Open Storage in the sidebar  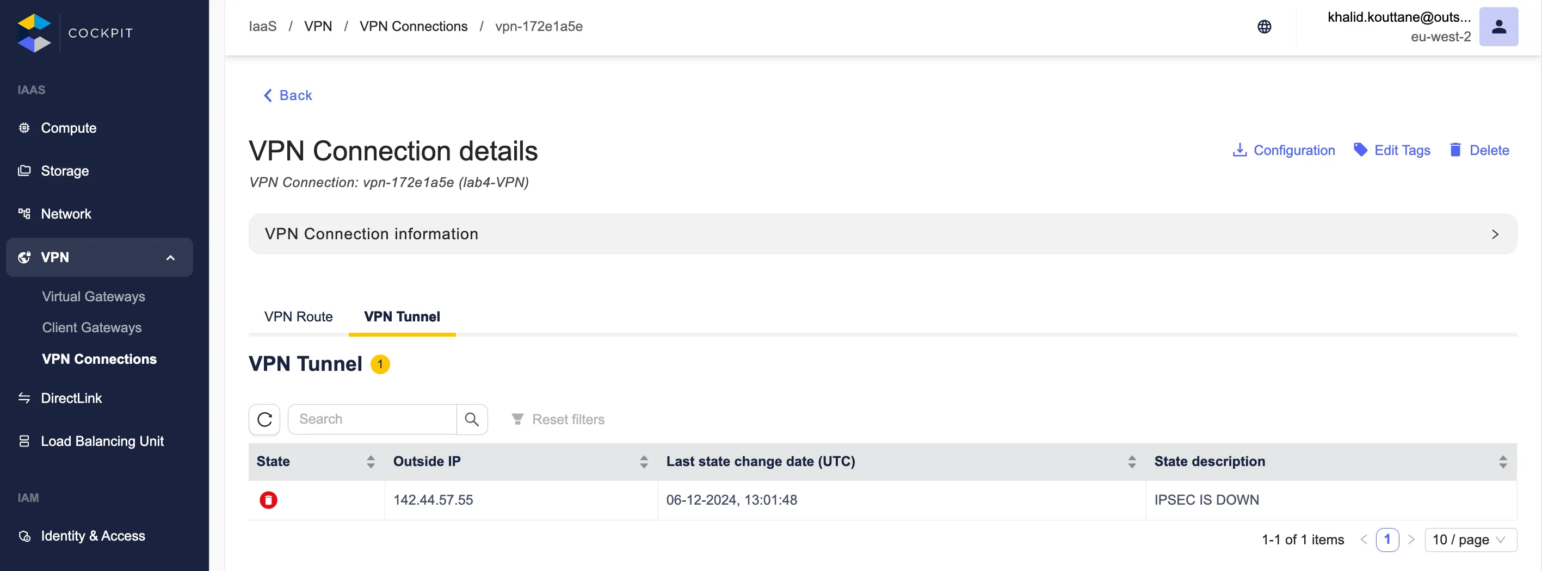pos(65,171)
